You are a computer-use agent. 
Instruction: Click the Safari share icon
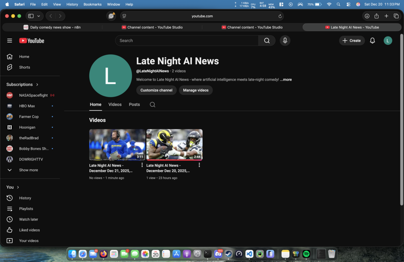(376, 16)
